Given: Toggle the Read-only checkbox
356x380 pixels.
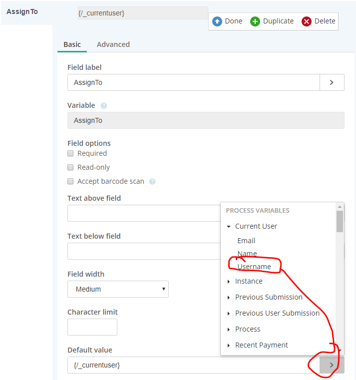Looking at the screenshot, I should 70,167.
